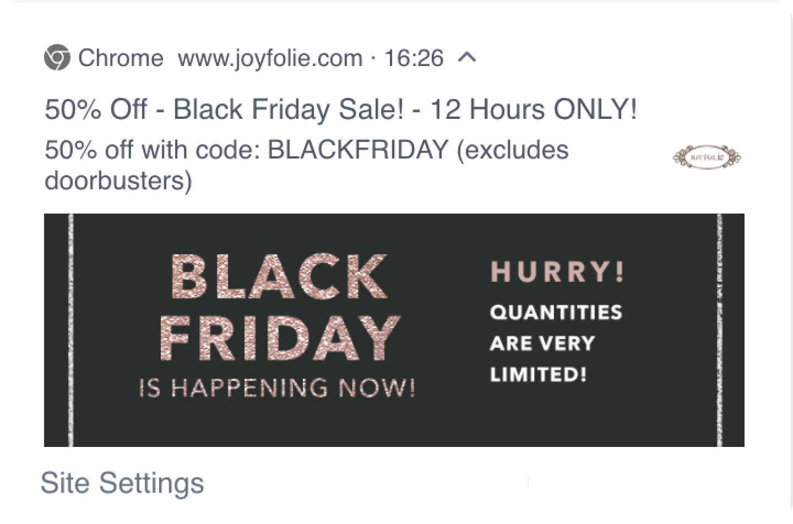Click the Joyfolie brand logo icon
The width and height of the screenshot is (793, 524).
pyautogui.click(x=707, y=157)
